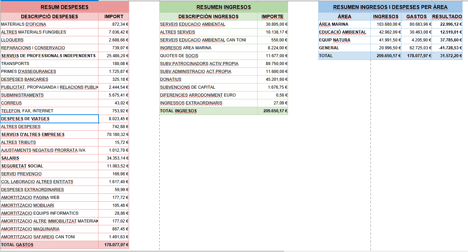Click the TOTAL INGRESOS value 209.650,17 €
This screenshot has height=252, width=468.
[273, 111]
